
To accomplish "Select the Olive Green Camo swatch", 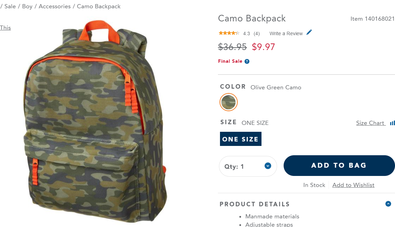I will click(229, 102).
